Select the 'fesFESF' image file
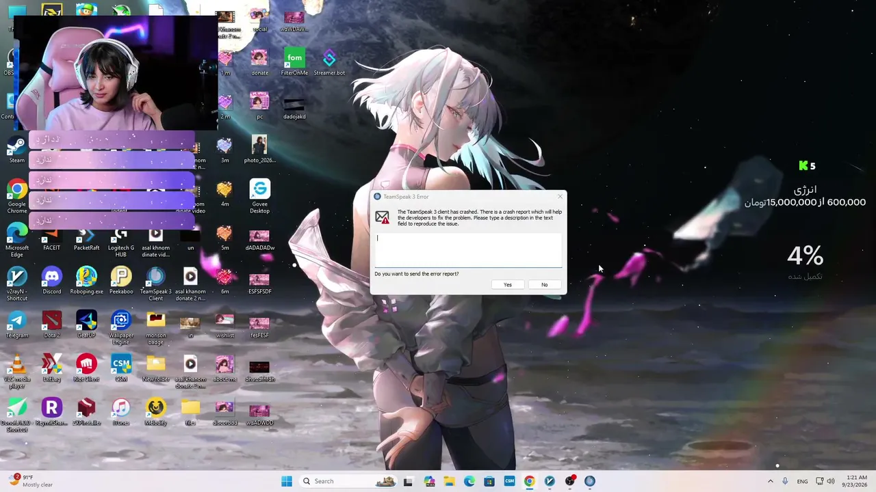Screen dimensions: 876x492 [x=259, y=324]
